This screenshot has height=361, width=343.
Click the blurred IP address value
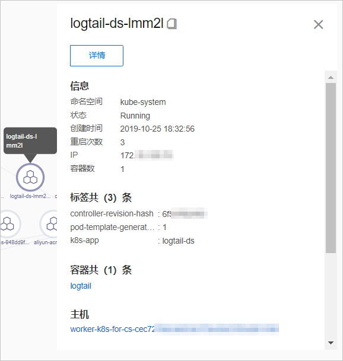click(x=147, y=155)
